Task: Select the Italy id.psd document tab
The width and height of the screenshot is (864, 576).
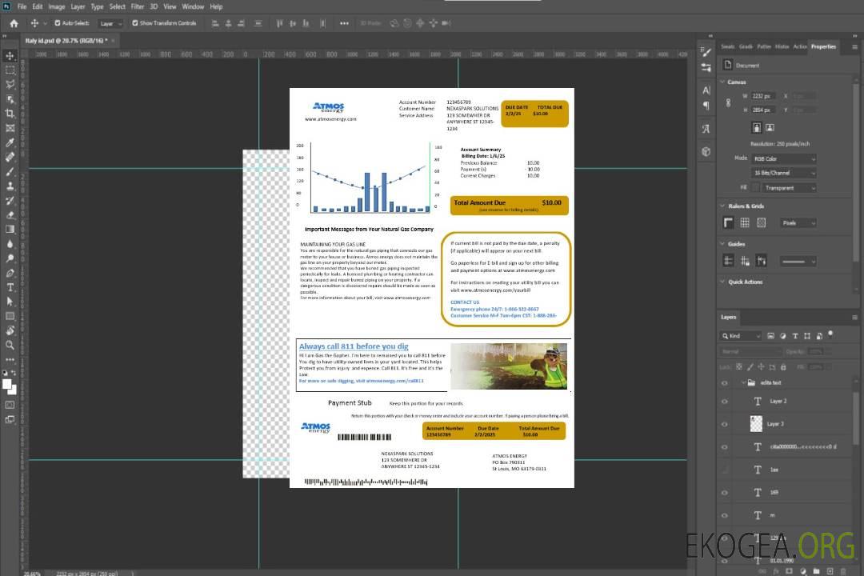Action: 66,41
